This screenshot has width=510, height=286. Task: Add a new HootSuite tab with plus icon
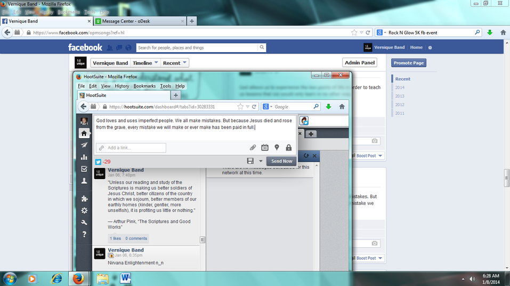[311, 134]
